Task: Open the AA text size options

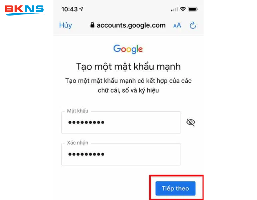Action: [x=177, y=25]
